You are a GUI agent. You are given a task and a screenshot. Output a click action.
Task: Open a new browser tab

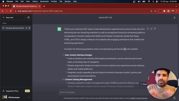44,6
